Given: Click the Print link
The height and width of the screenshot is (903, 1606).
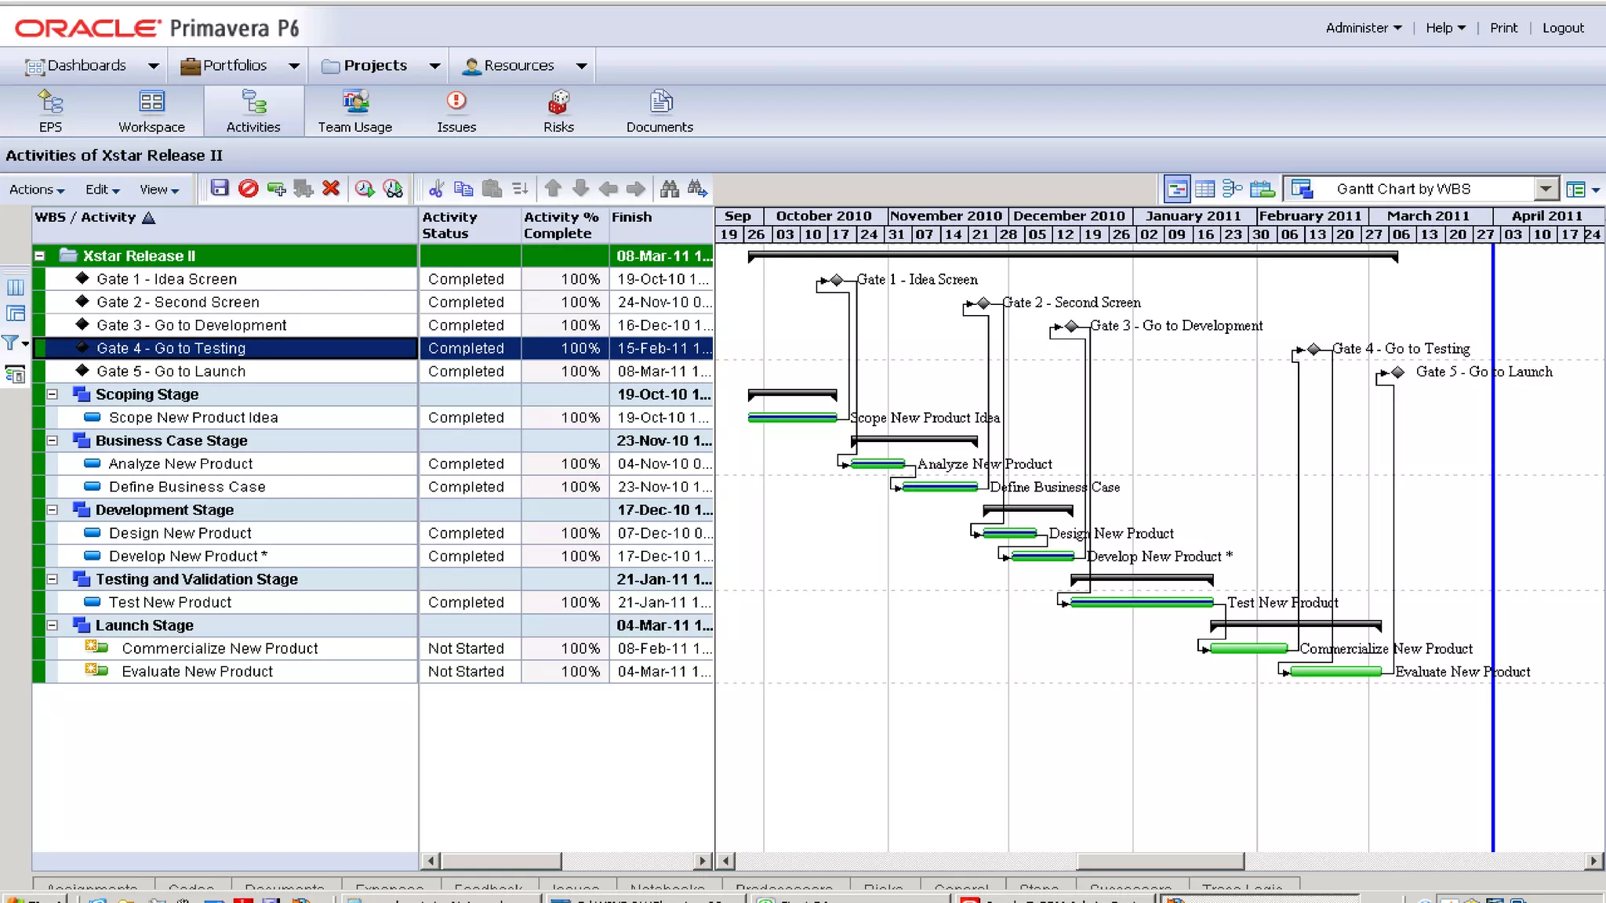Looking at the screenshot, I should tap(1503, 27).
